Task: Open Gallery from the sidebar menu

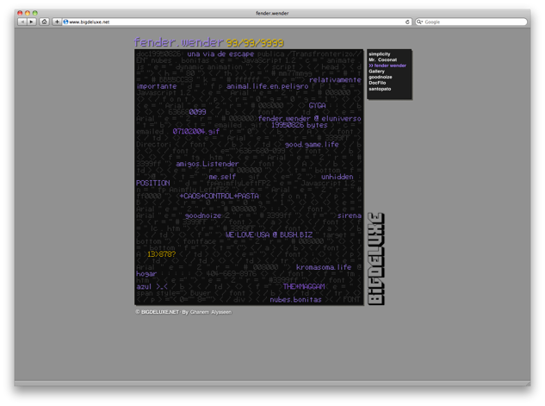Action: [377, 72]
